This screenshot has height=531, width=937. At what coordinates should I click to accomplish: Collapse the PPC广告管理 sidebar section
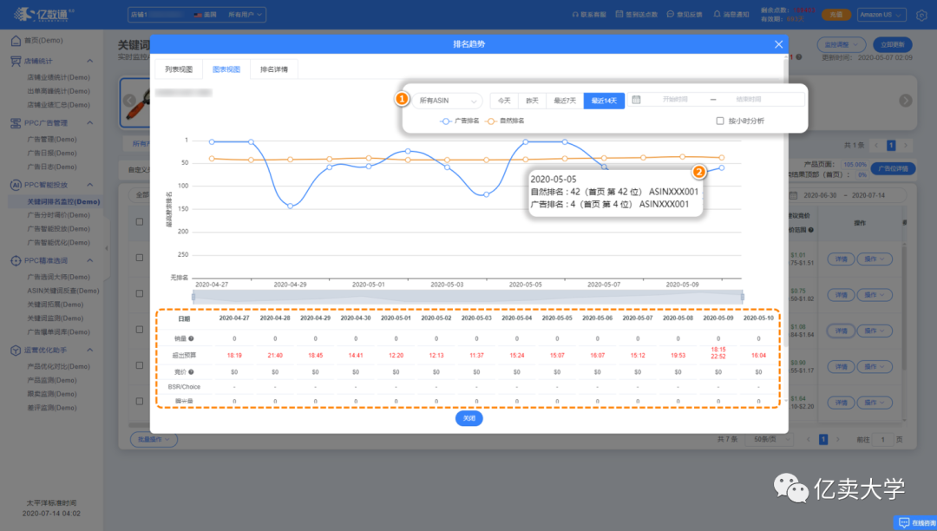tap(89, 123)
